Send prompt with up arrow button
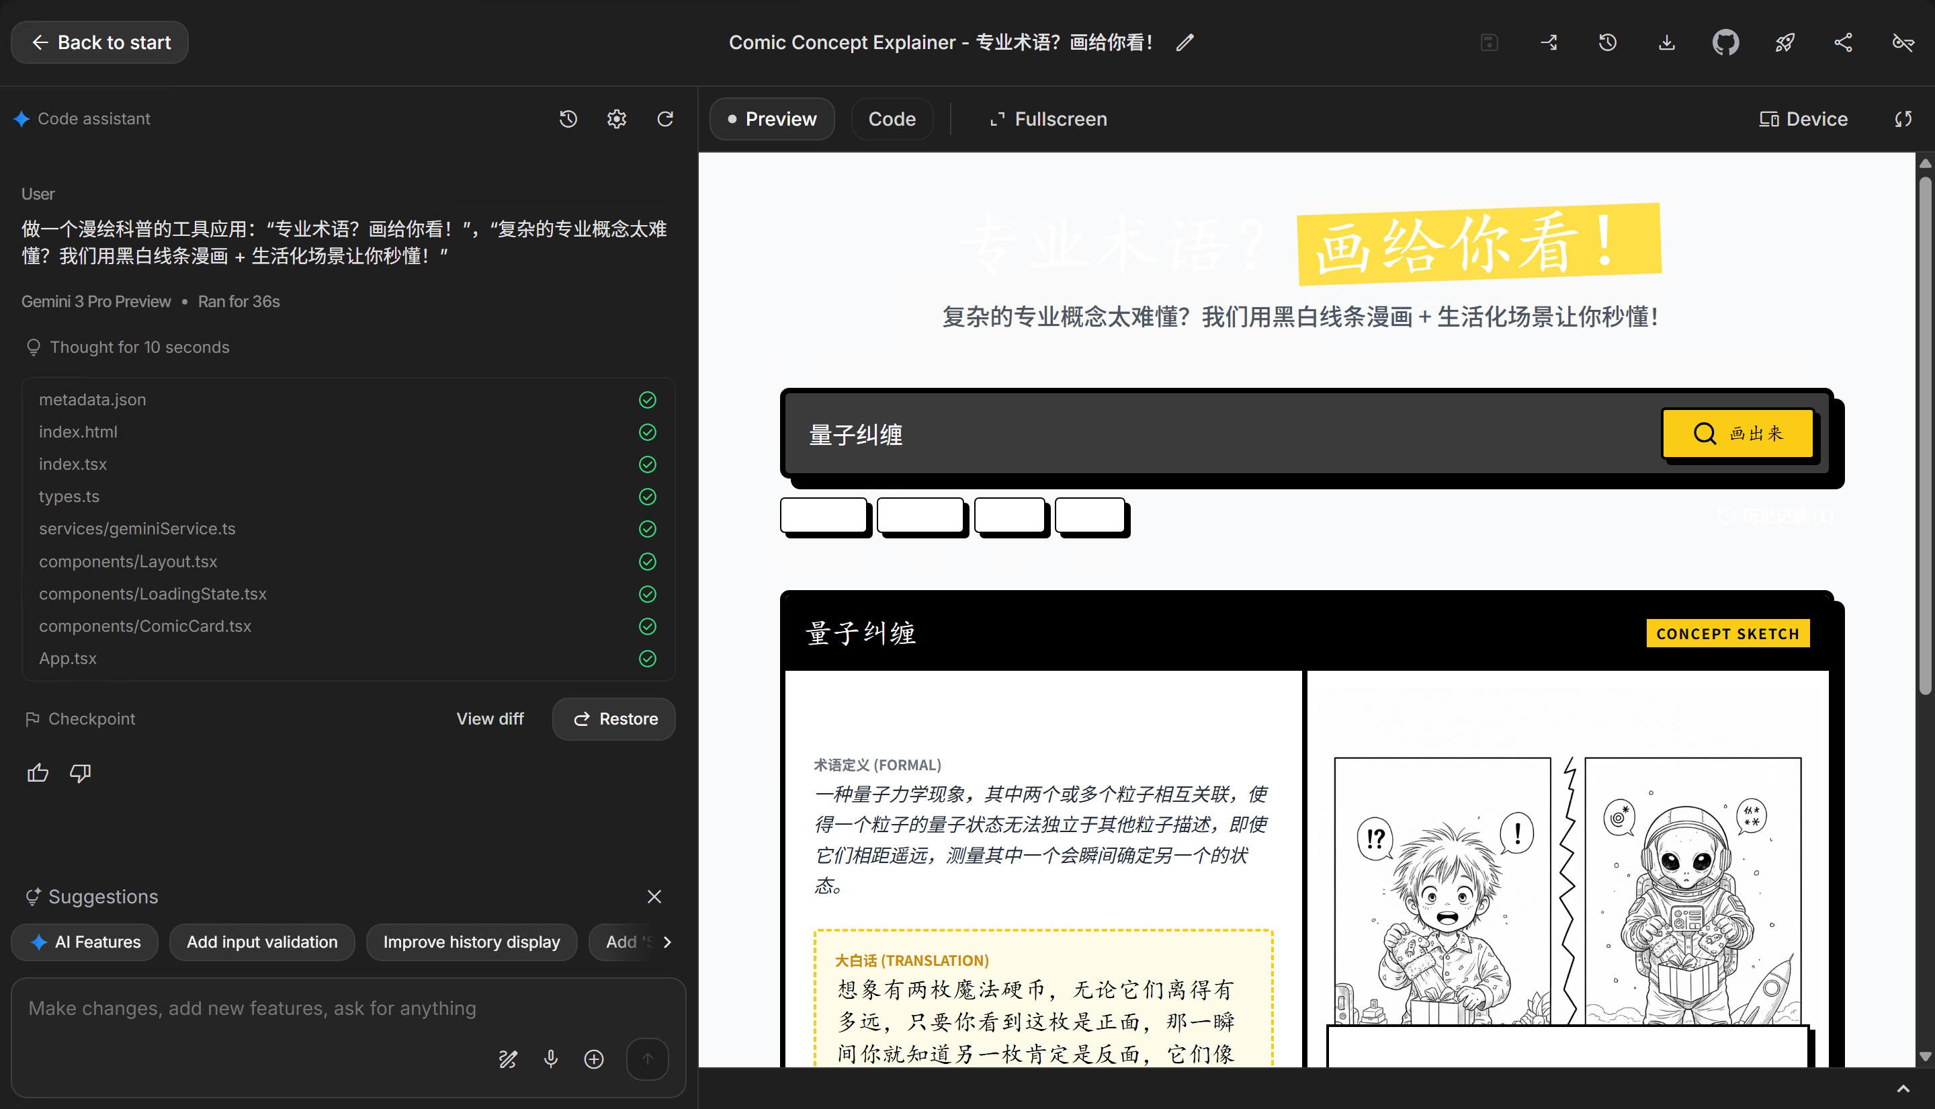Screen dimensions: 1935x1109 (x=647, y=1059)
